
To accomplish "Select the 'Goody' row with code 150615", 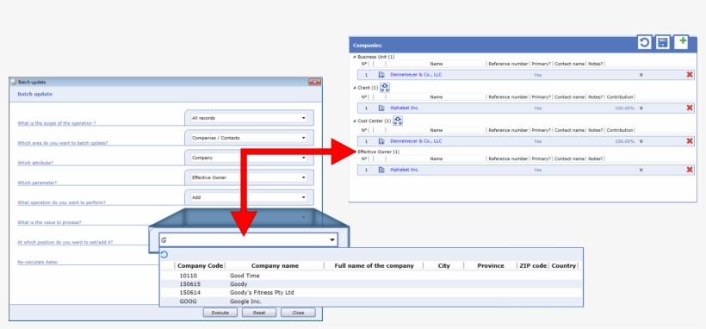I will 371,284.
